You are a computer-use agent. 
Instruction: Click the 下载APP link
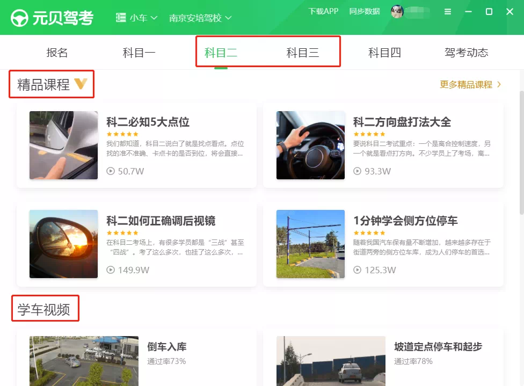323,11
